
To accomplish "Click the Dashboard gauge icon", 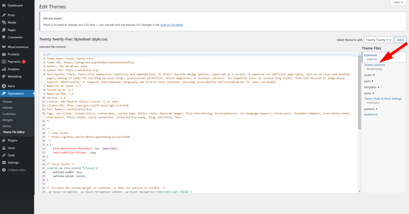I will [4, 5].
